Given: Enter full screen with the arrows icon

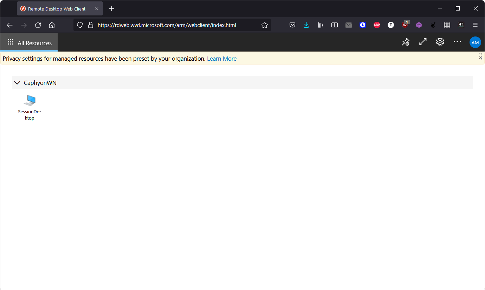Looking at the screenshot, I should coord(423,42).
